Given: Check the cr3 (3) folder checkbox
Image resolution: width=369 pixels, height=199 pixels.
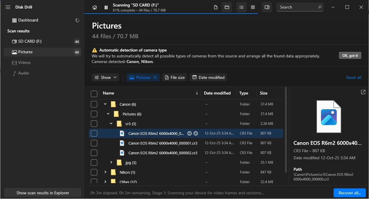Looking at the screenshot, I should pos(94,124).
